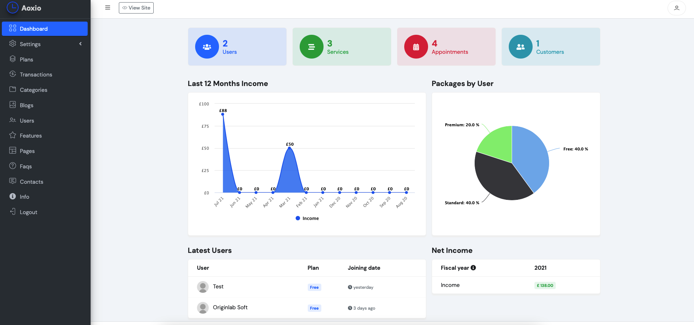Click the blue Users circle icon
This screenshot has height=325, width=694.
[x=207, y=47]
